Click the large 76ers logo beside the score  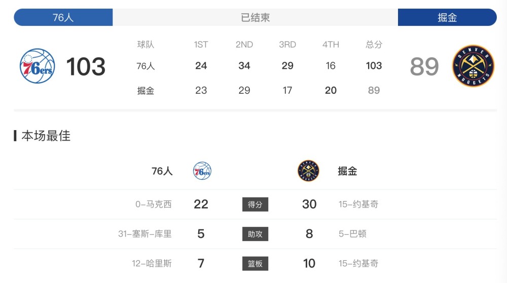[x=37, y=66]
